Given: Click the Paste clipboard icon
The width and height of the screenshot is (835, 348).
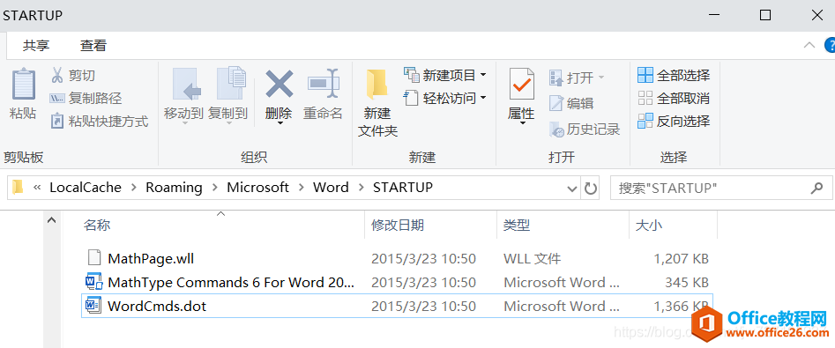Looking at the screenshot, I should pyautogui.click(x=24, y=85).
